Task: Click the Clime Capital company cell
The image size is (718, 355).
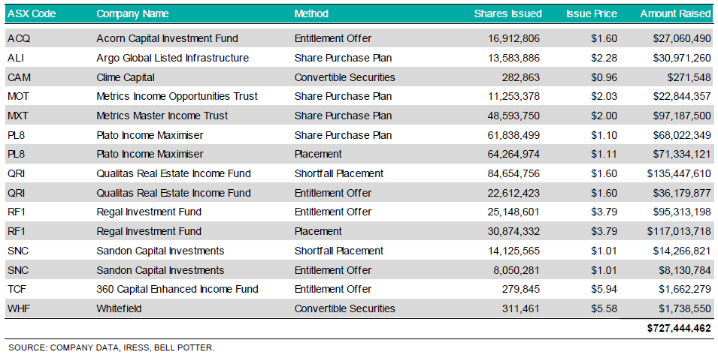Action: click(x=126, y=77)
